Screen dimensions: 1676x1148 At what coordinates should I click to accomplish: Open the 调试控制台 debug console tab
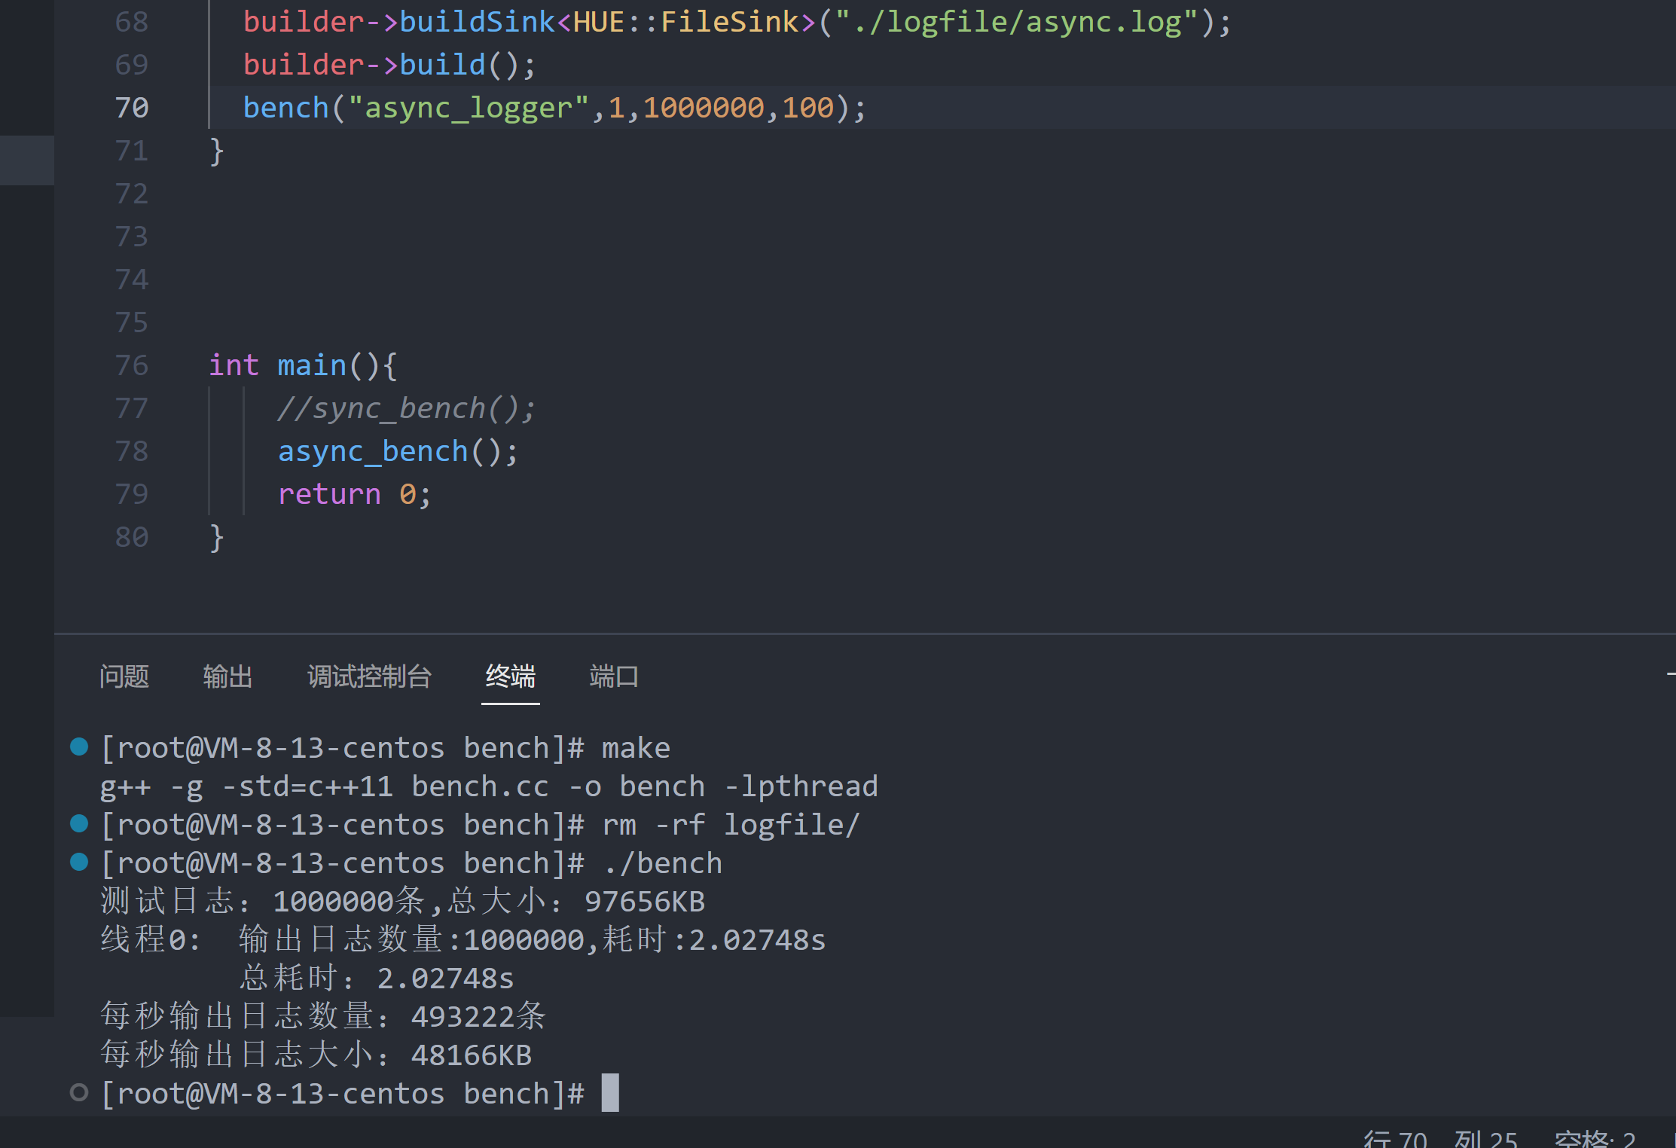(x=369, y=676)
